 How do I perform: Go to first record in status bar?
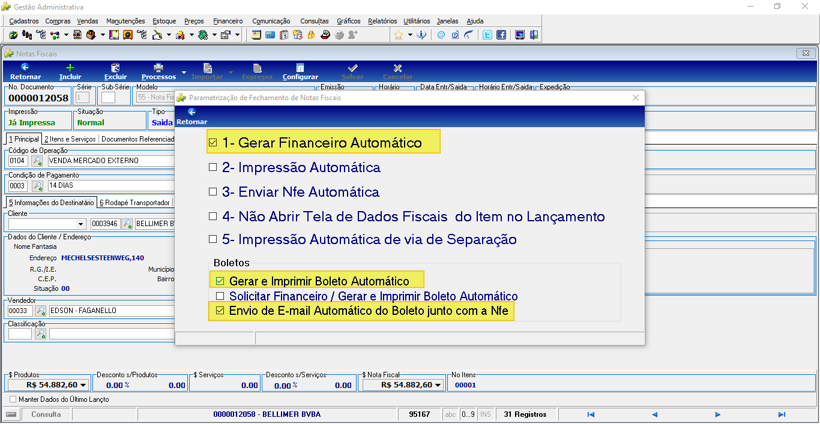(x=591, y=414)
